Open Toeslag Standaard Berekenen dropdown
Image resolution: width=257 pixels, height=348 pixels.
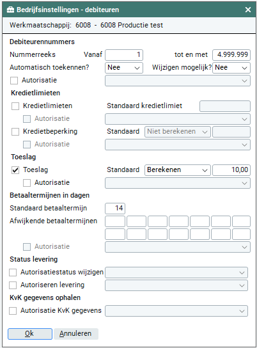178,170
